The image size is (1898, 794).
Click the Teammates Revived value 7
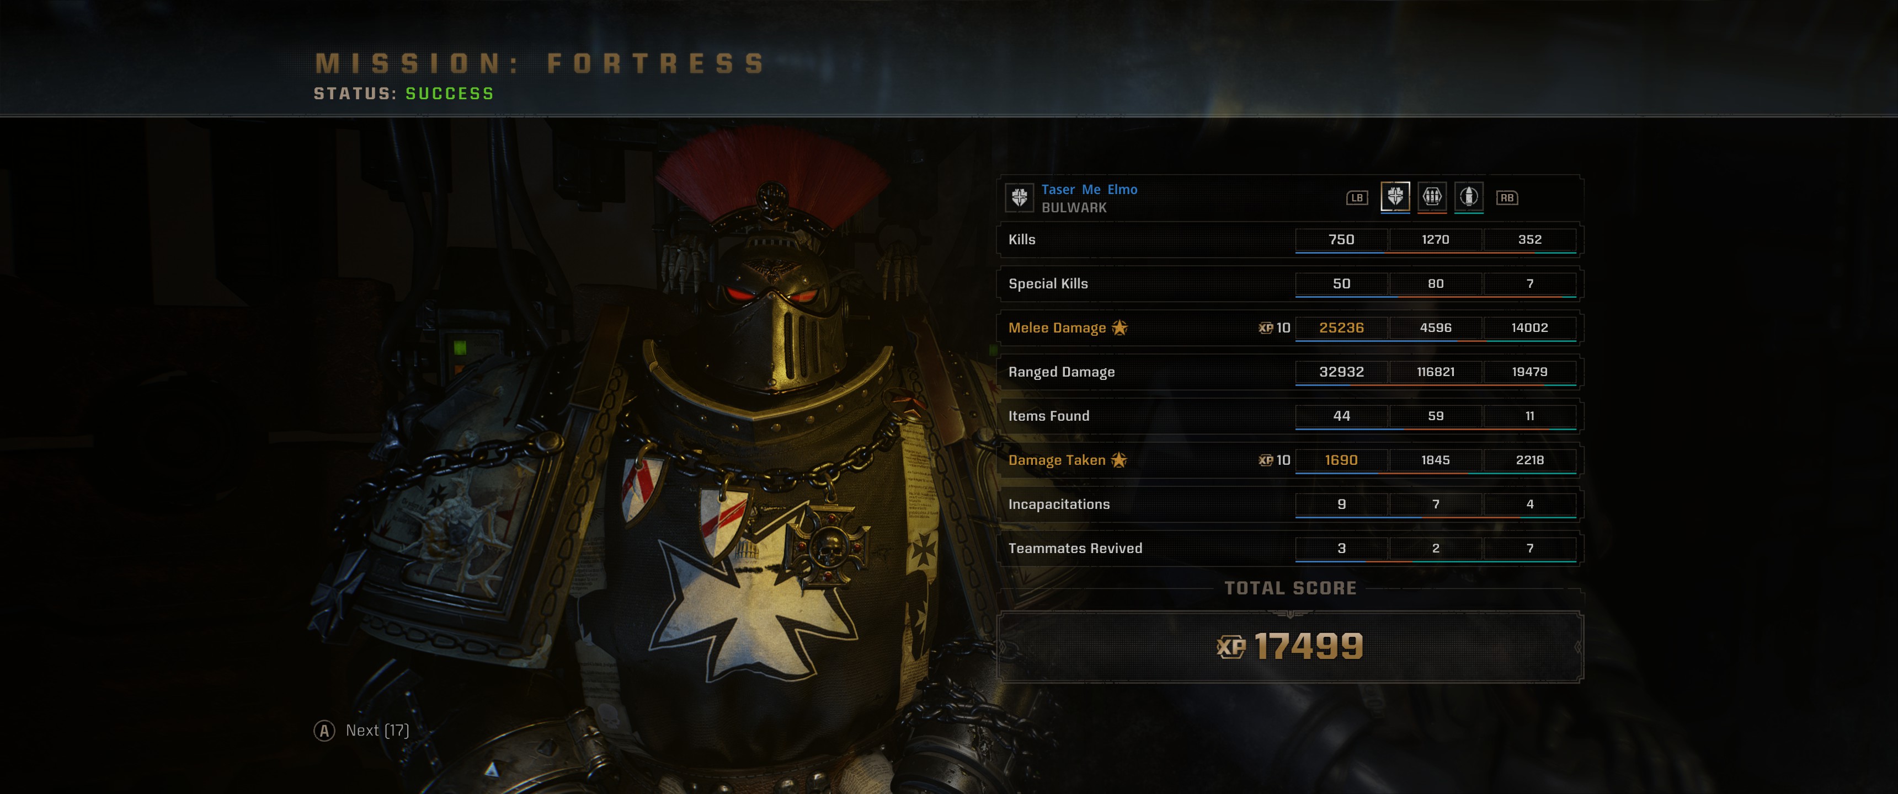coord(1529,548)
